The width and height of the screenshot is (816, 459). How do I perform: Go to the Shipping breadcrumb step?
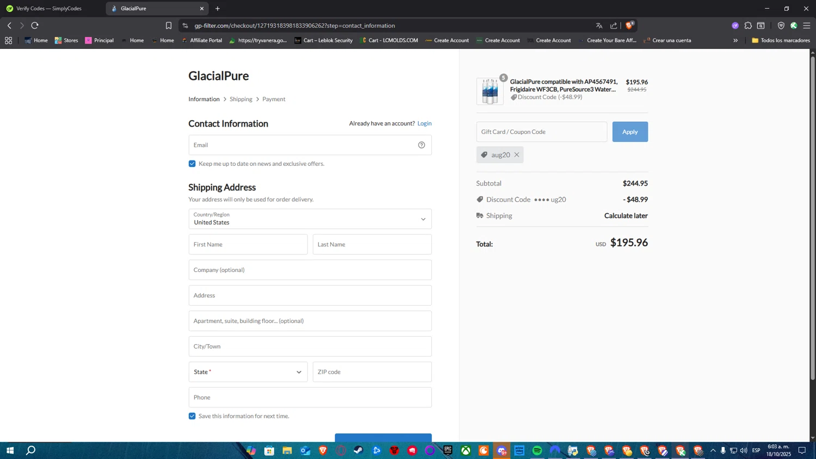(x=241, y=99)
